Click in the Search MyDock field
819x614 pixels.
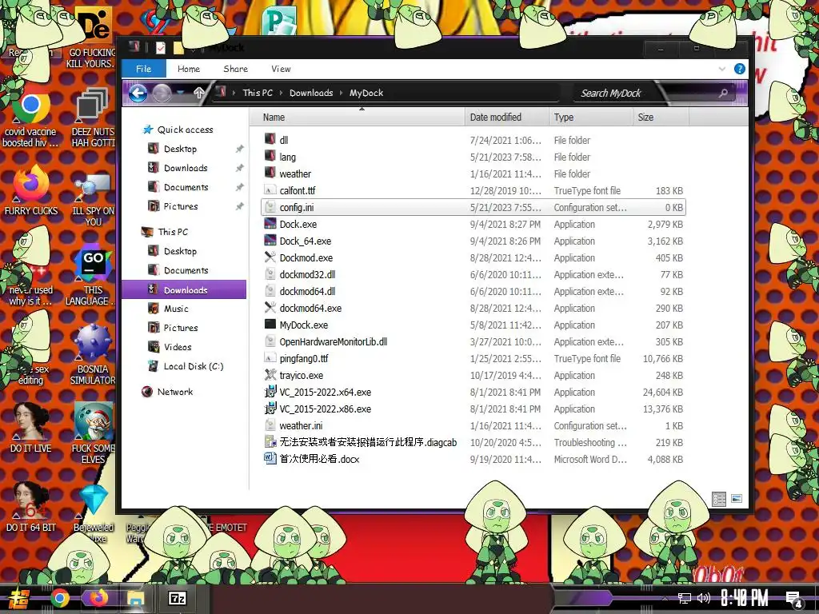[x=645, y=93]
